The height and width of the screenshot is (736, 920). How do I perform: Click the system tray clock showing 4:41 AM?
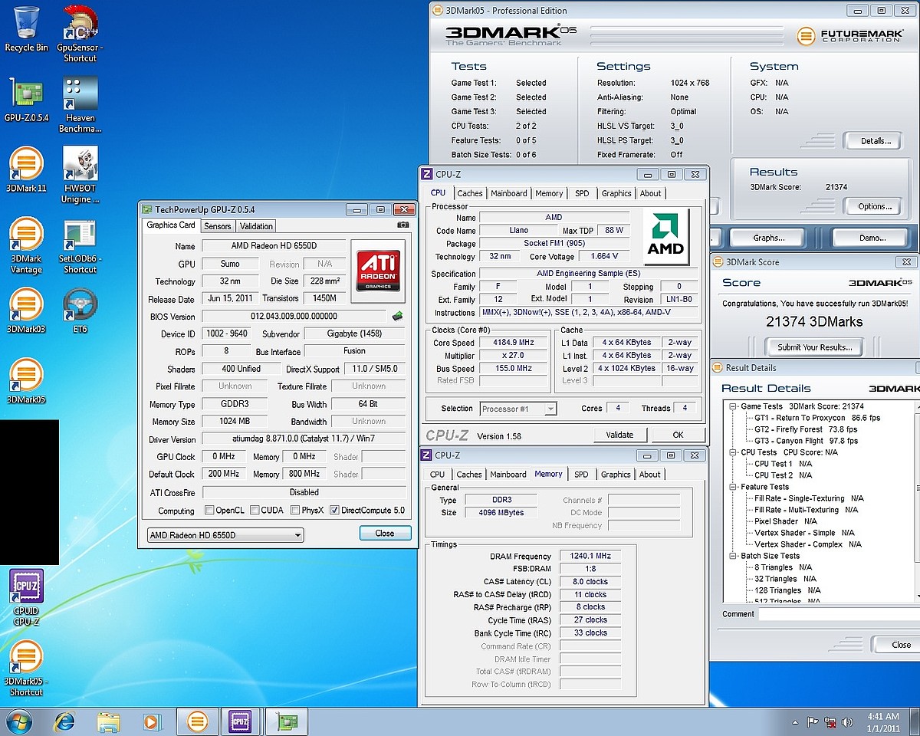tap(882, 722)
